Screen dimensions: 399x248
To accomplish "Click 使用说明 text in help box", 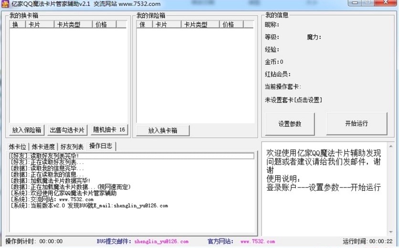I will pos(283,179).
